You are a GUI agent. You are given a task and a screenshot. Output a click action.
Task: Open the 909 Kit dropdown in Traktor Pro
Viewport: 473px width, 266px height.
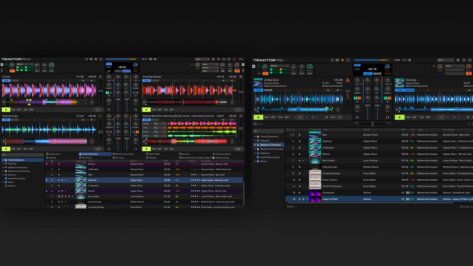25,64
